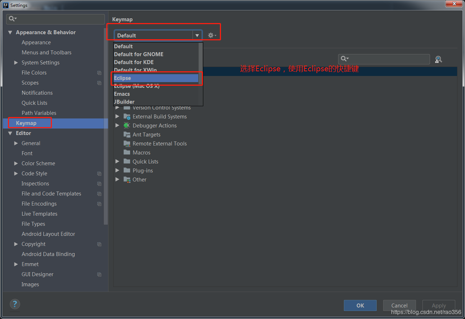Open the Appearance settings page

click(x=36, y=42)
